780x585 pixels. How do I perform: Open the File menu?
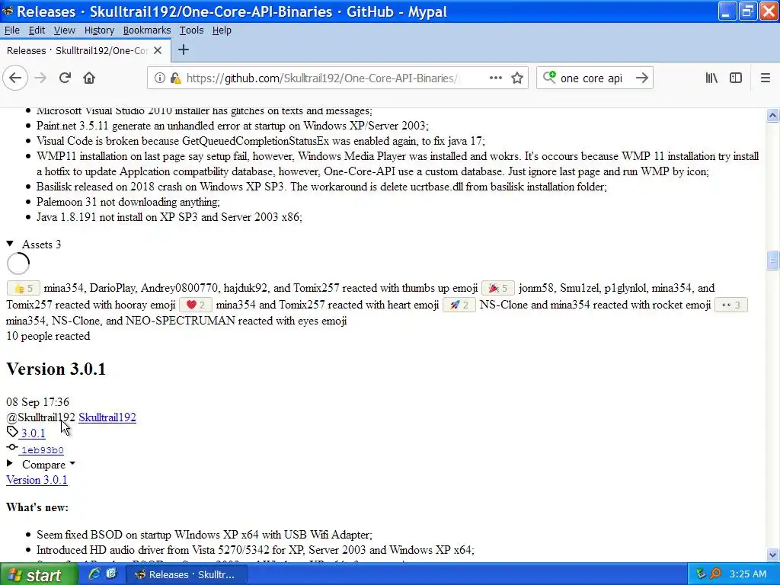pos(12,30)
